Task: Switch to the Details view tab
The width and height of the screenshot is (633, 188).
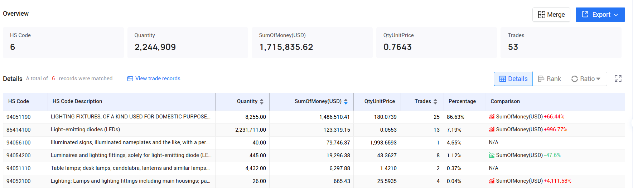Action: tap(513, 79)
